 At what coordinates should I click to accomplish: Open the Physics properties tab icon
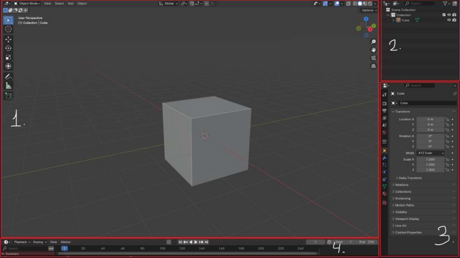click(385, 172)
